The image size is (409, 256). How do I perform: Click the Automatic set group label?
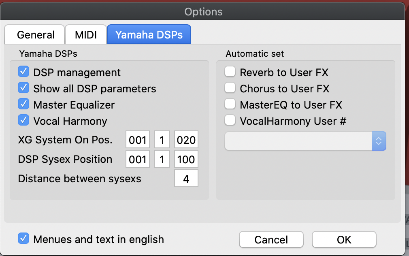(x=255, y=54)
